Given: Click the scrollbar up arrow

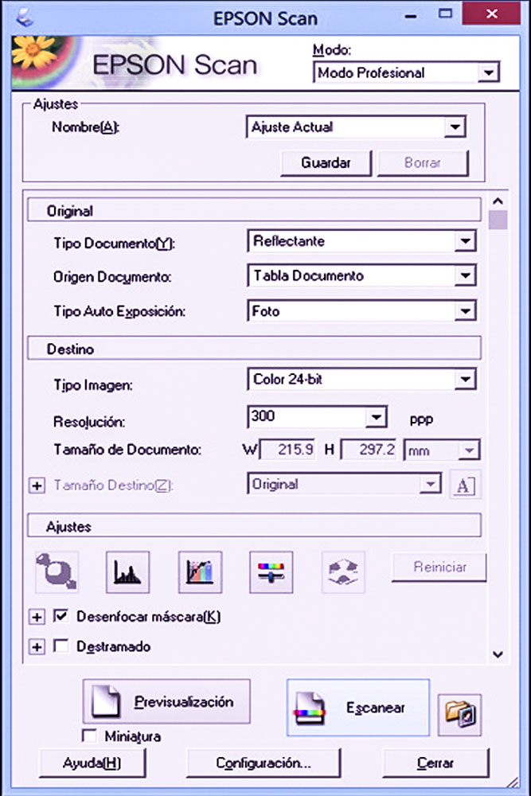Looking at the screenshot, I should (x=498, y=201).
